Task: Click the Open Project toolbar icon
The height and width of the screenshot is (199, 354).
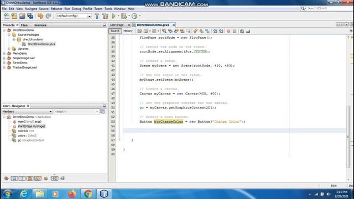Action: [22, 16]
